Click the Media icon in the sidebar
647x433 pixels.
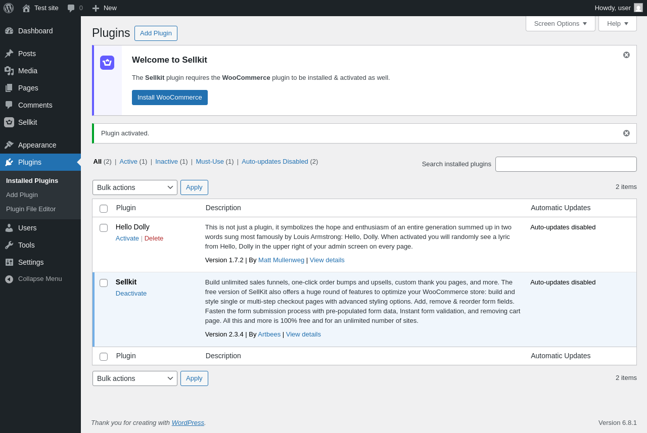[x=9, y=71]
